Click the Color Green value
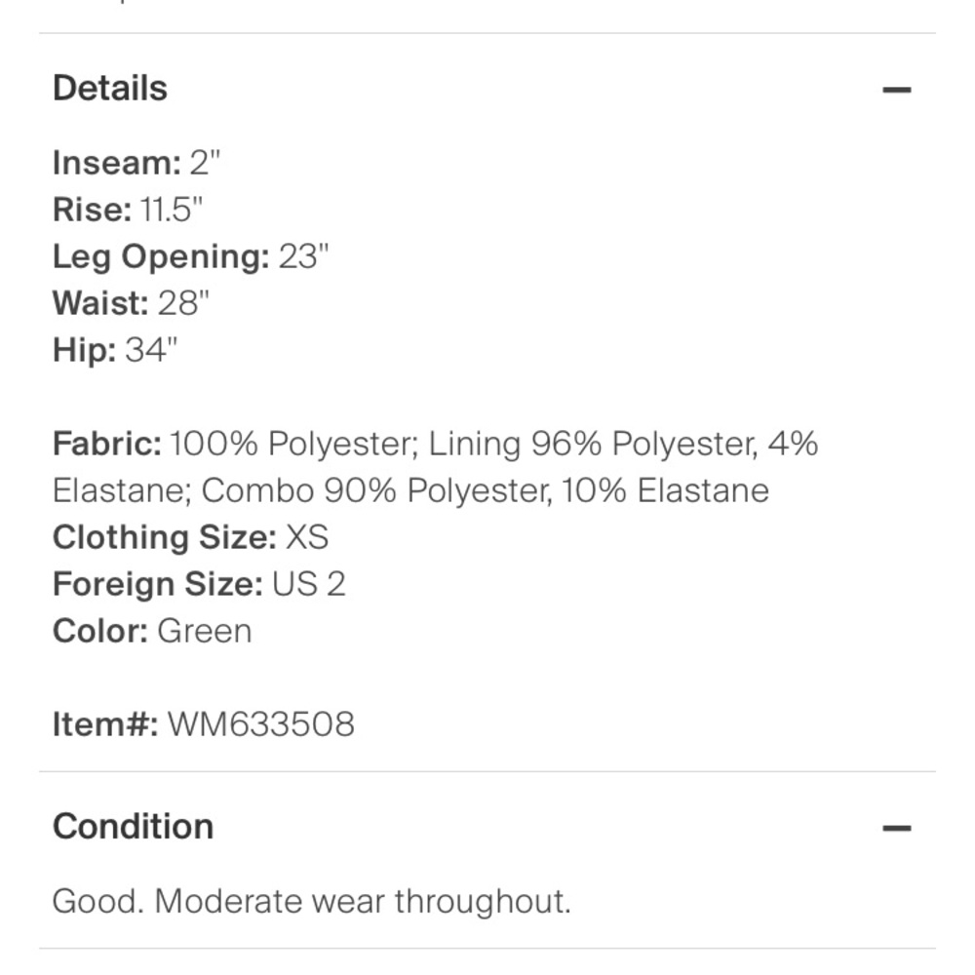The height and width of the screenshot is (975, 975). pos(205,631)
